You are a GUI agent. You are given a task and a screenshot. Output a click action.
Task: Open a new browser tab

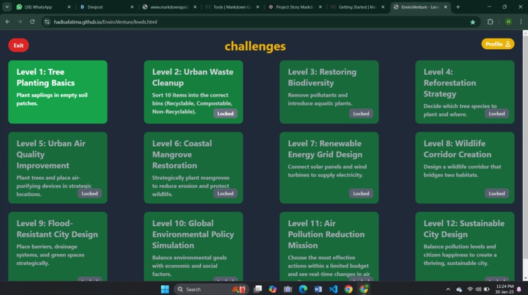click(x=458, y=7)
